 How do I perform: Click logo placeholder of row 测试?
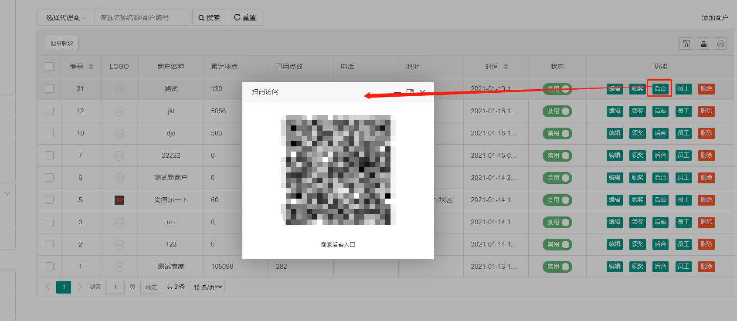click(x=119, y=89)
